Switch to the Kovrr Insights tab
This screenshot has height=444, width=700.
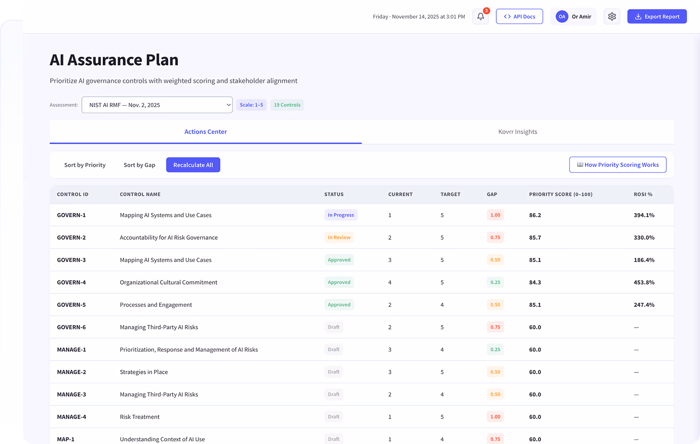tap(518, 132)
